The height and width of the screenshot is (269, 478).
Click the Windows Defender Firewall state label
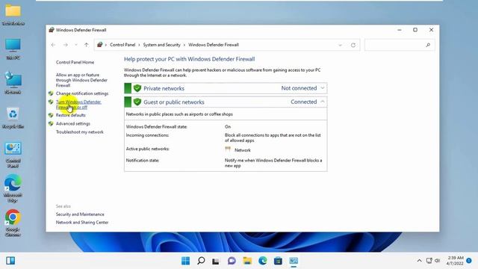click(x=156, y=126)
